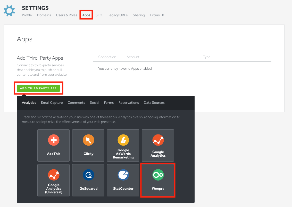Select Google Analytics (Universal) tile
The image size is (292, 207).
coord(54,180)
